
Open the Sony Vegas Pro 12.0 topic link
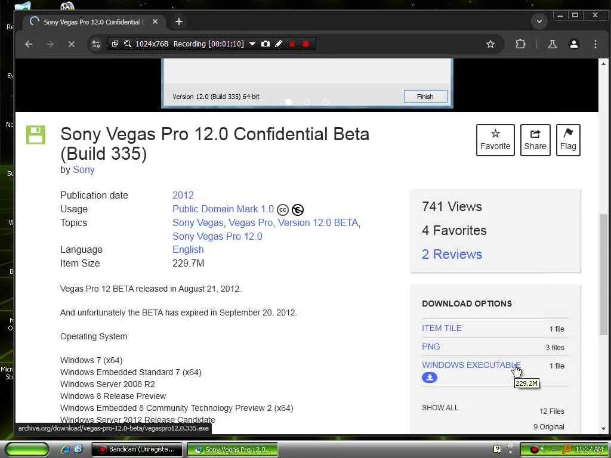pyautogui.click(x=217, y=236)
